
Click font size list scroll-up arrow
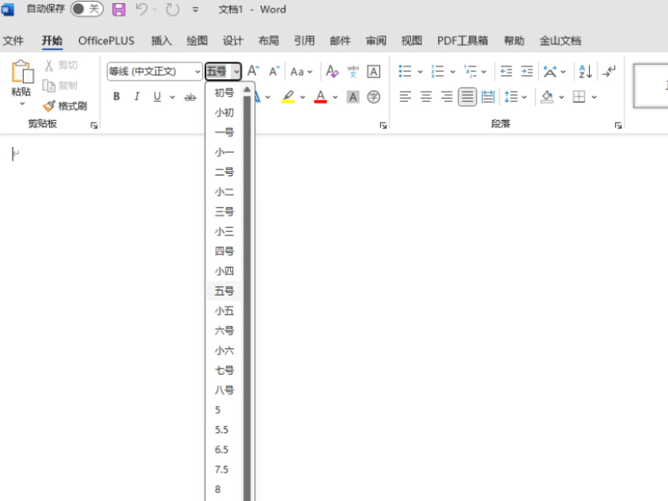click(x=247, y=90)
